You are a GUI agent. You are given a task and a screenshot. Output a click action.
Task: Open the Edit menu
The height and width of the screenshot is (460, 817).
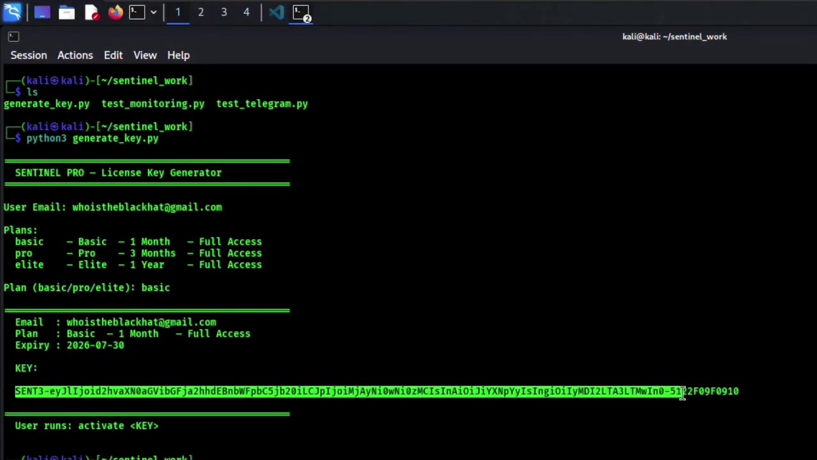113,55
